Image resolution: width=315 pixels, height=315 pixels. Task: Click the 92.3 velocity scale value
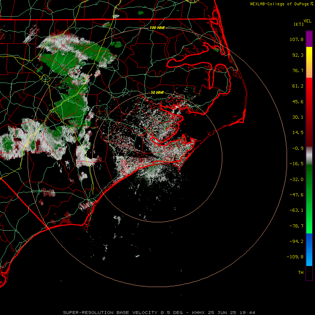298,55
